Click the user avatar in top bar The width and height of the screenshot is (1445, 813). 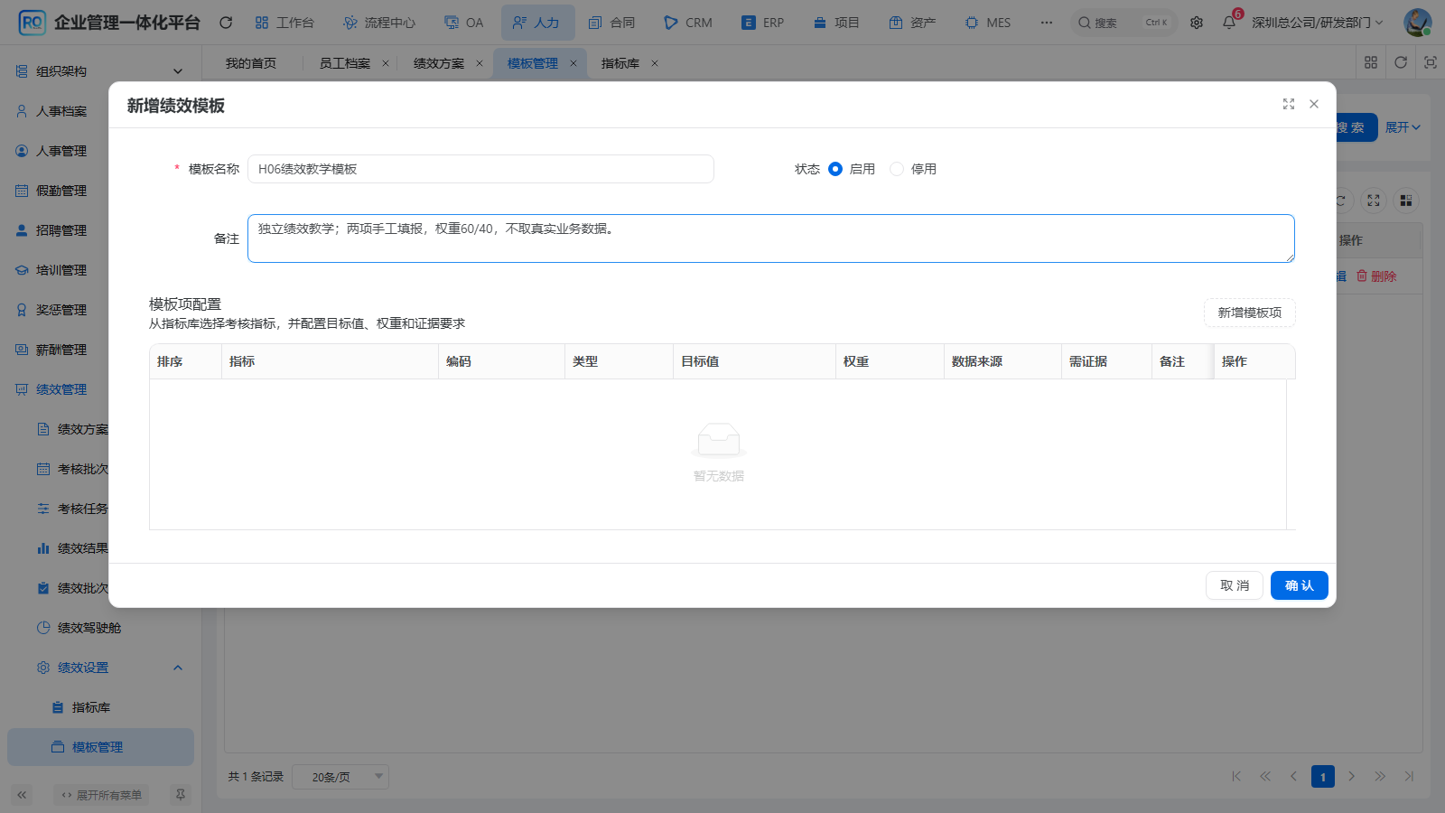pos(1417,23)
